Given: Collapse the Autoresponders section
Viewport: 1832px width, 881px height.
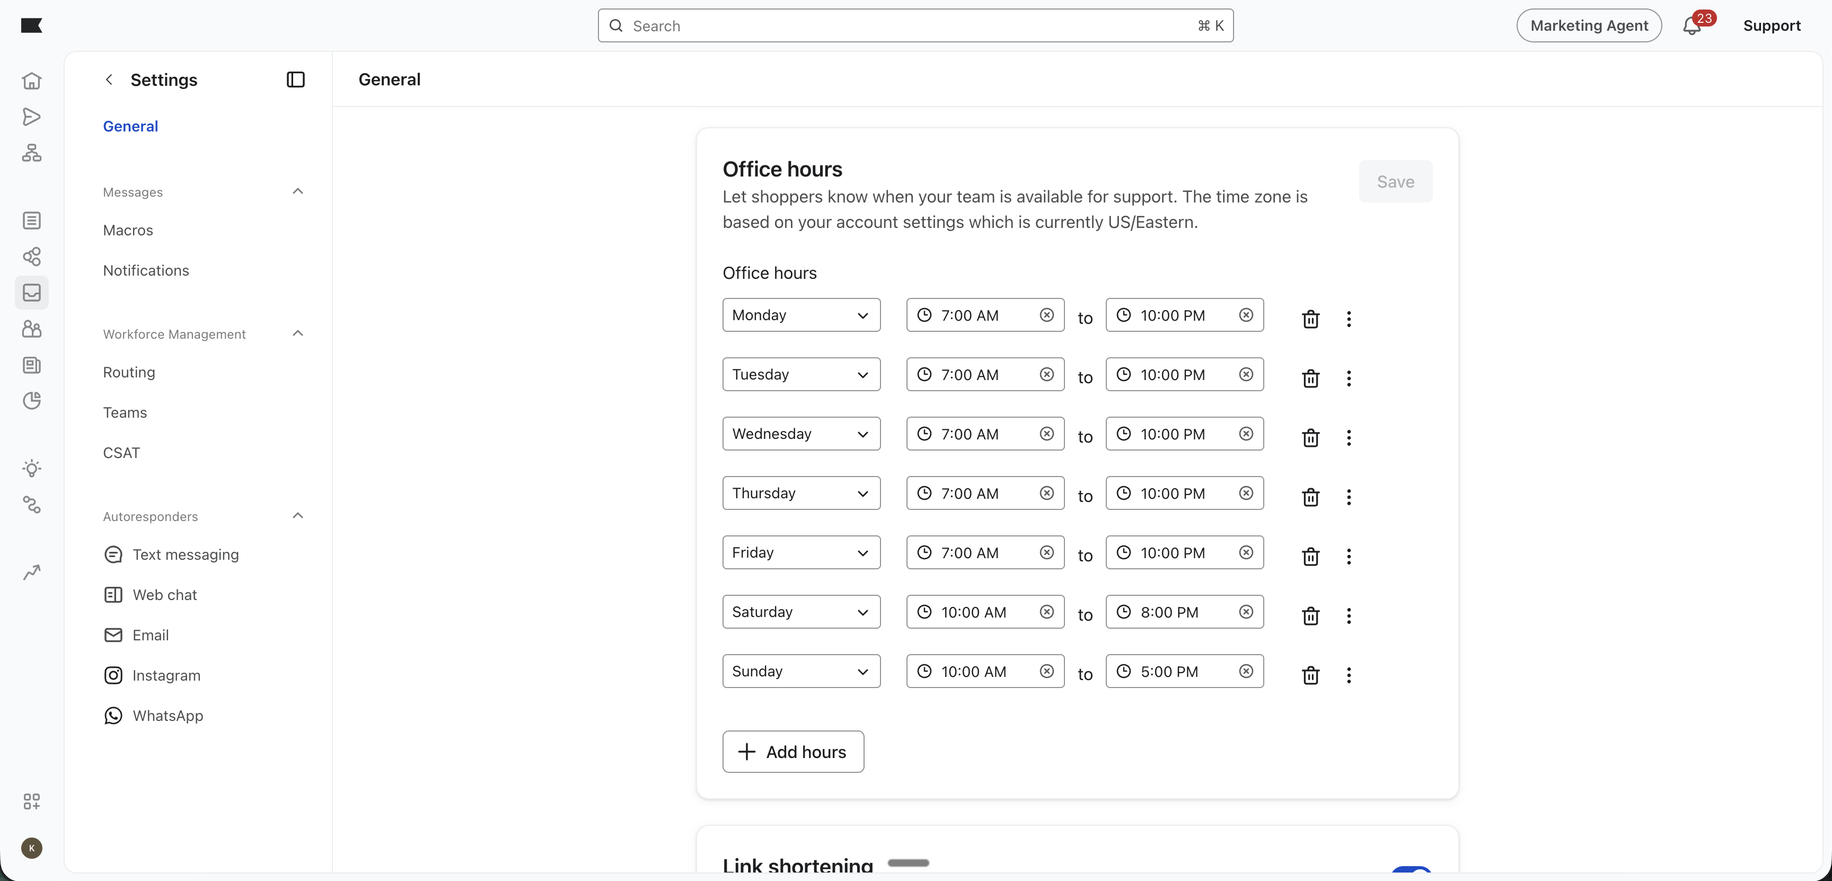Looking at the screenshot, I should [x=298, y=516].
